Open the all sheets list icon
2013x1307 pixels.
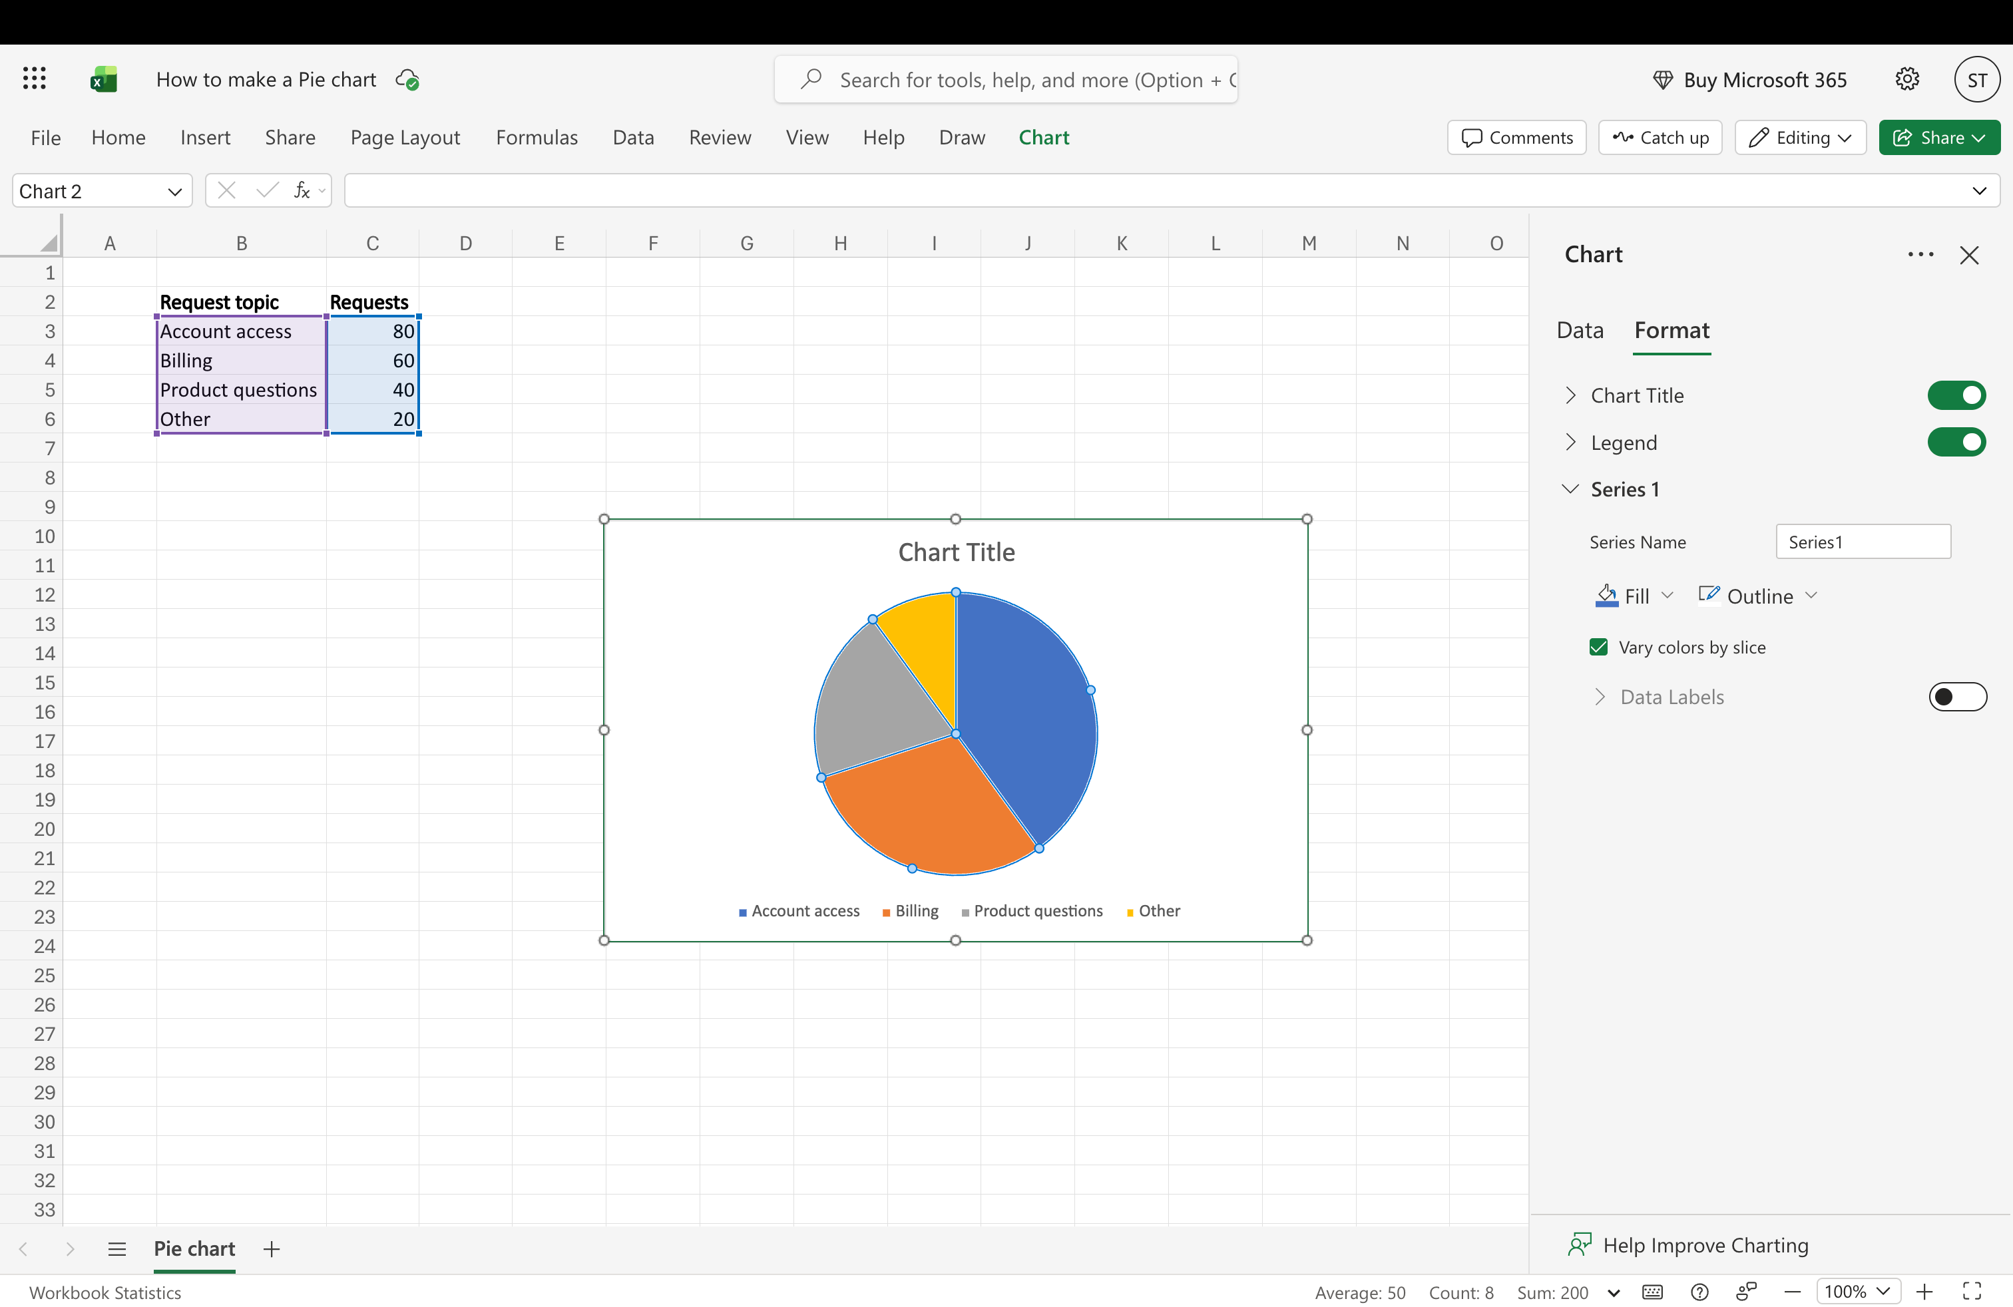pyautogui.click(x=116, y=1248)
